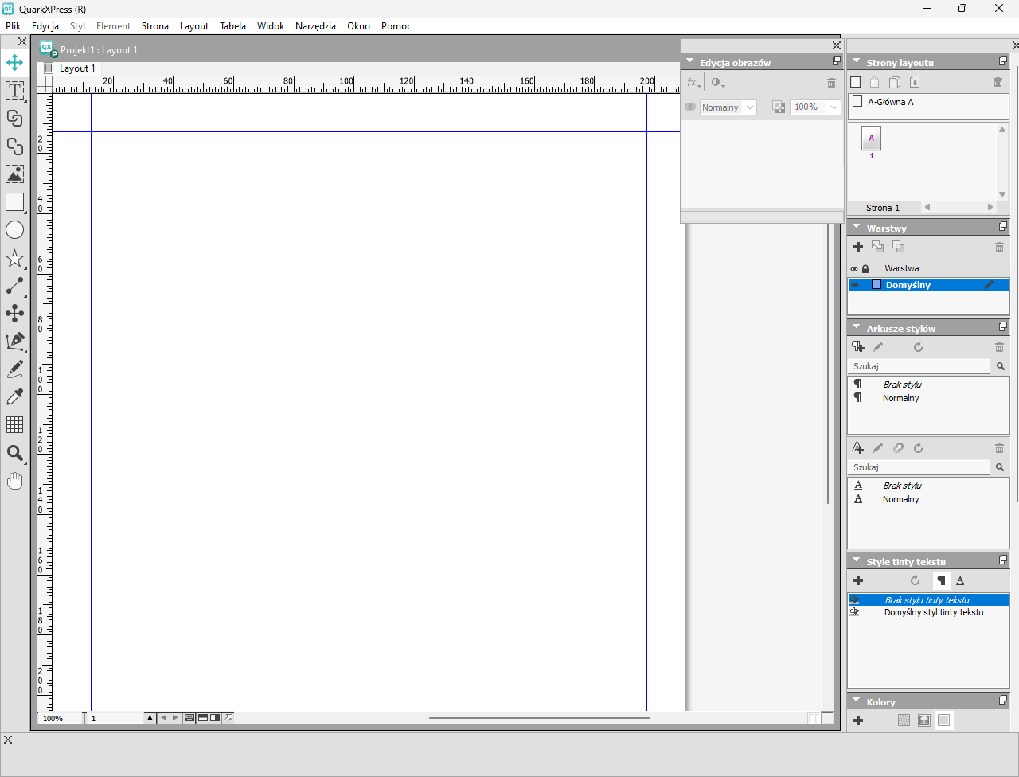The height and width of the screenshot is (777, 1019).
Task: Toggle visibility eye of Domyślny layer
Action: pos(855,285)
